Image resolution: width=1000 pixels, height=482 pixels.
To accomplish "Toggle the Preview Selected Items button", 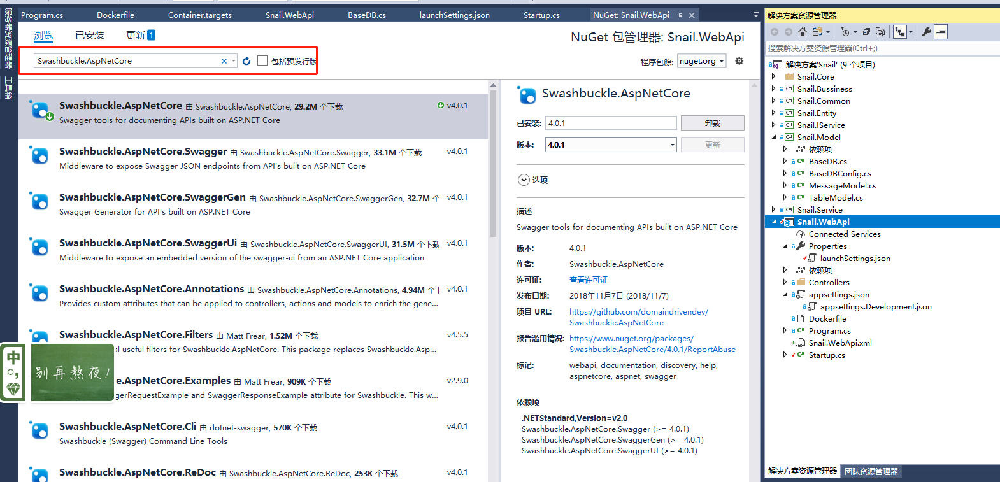I will 941,32.
